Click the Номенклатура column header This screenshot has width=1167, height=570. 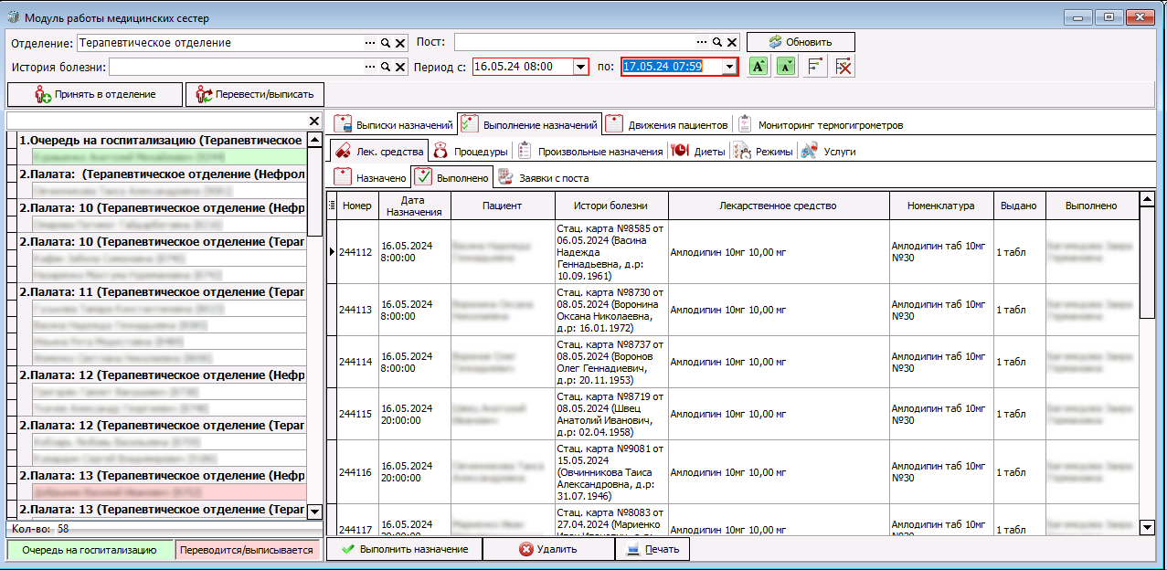coord(940,206)
